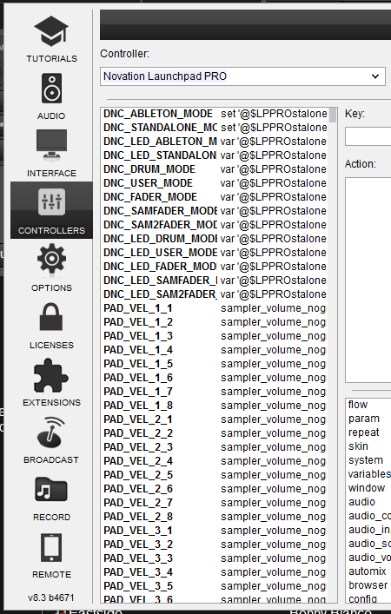Select the Controllers mixer icon
Image resolution: width=391 pixels, height=614 pixels.
[51, 202]
